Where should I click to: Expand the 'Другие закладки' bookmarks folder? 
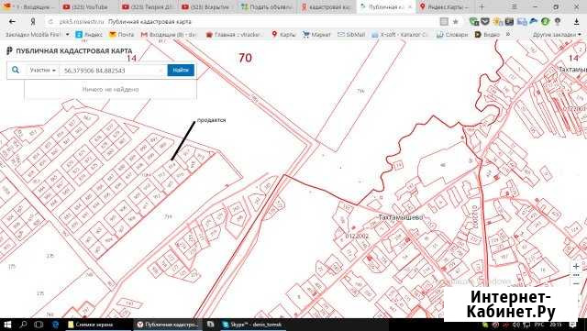(x=557, y=35)
